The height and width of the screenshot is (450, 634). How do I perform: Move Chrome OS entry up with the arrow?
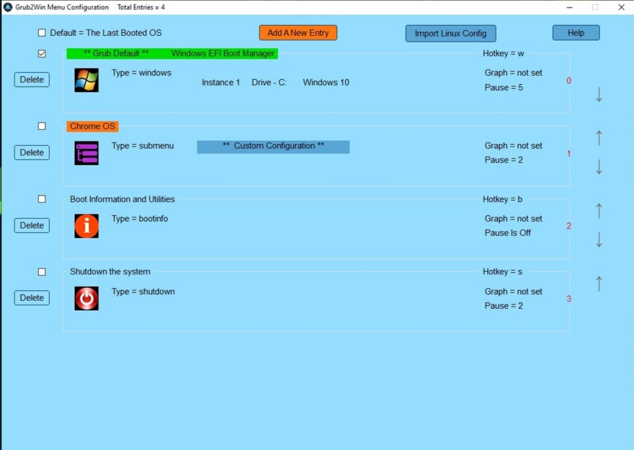click(x=599, y=138)
